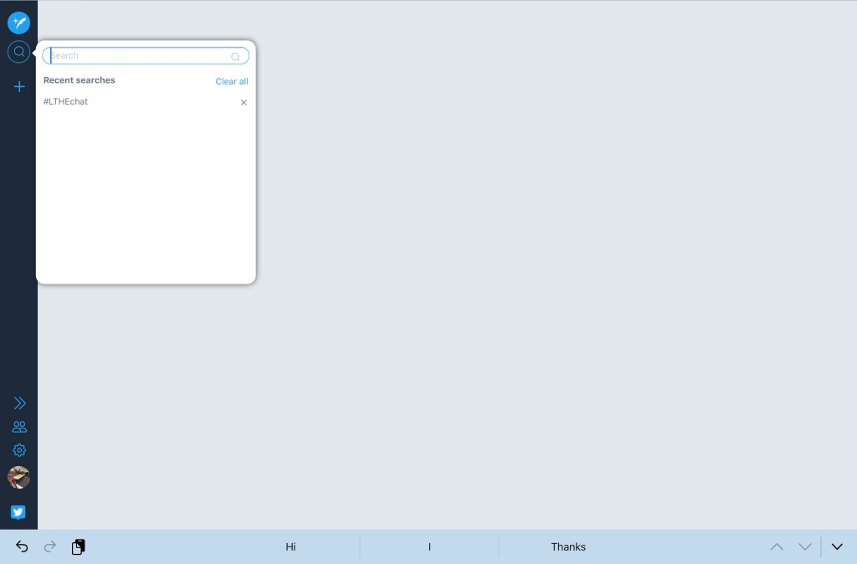The image size is (857, 564).
Task: Open Settings via the gear icon
Action: pyautogui.click(x=19, y=450)
